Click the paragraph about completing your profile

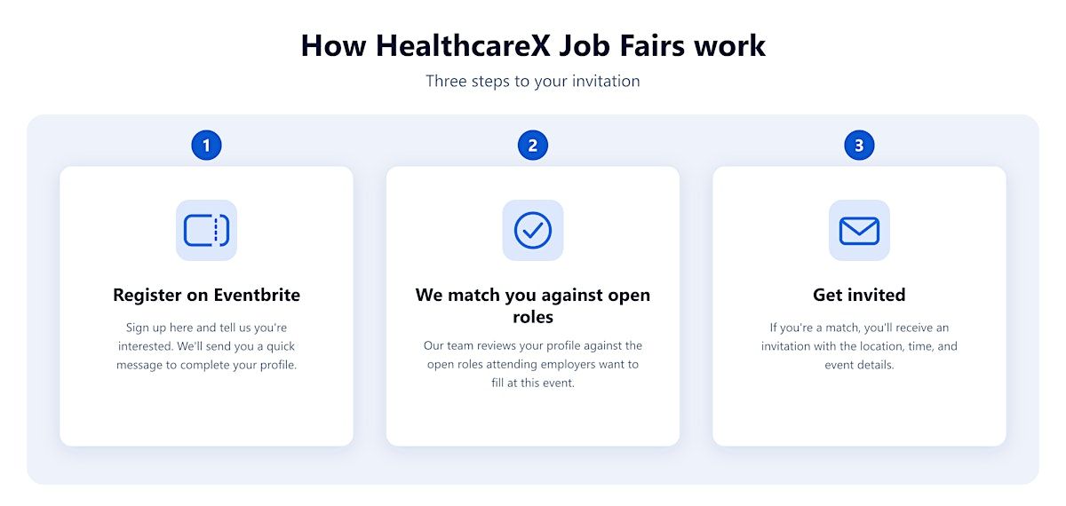click(x=206, y=346)
